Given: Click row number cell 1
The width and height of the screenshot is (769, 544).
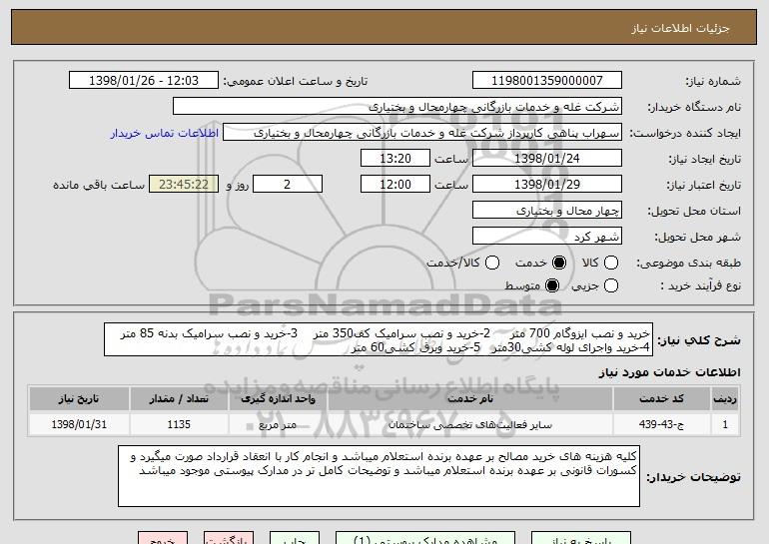Looking at the screenshot, I should (725, 424).
